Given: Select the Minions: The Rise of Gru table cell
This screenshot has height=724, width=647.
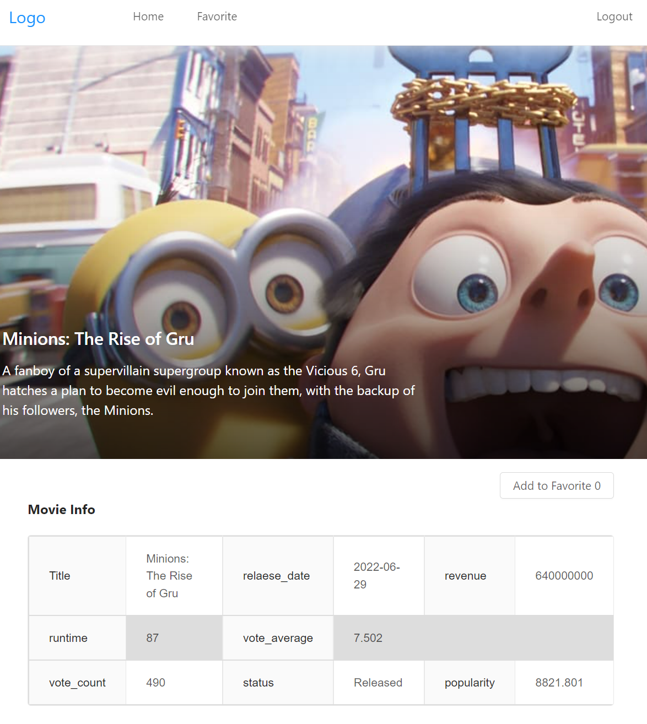Looking at the screenshot, I should (x=174, y=576).
